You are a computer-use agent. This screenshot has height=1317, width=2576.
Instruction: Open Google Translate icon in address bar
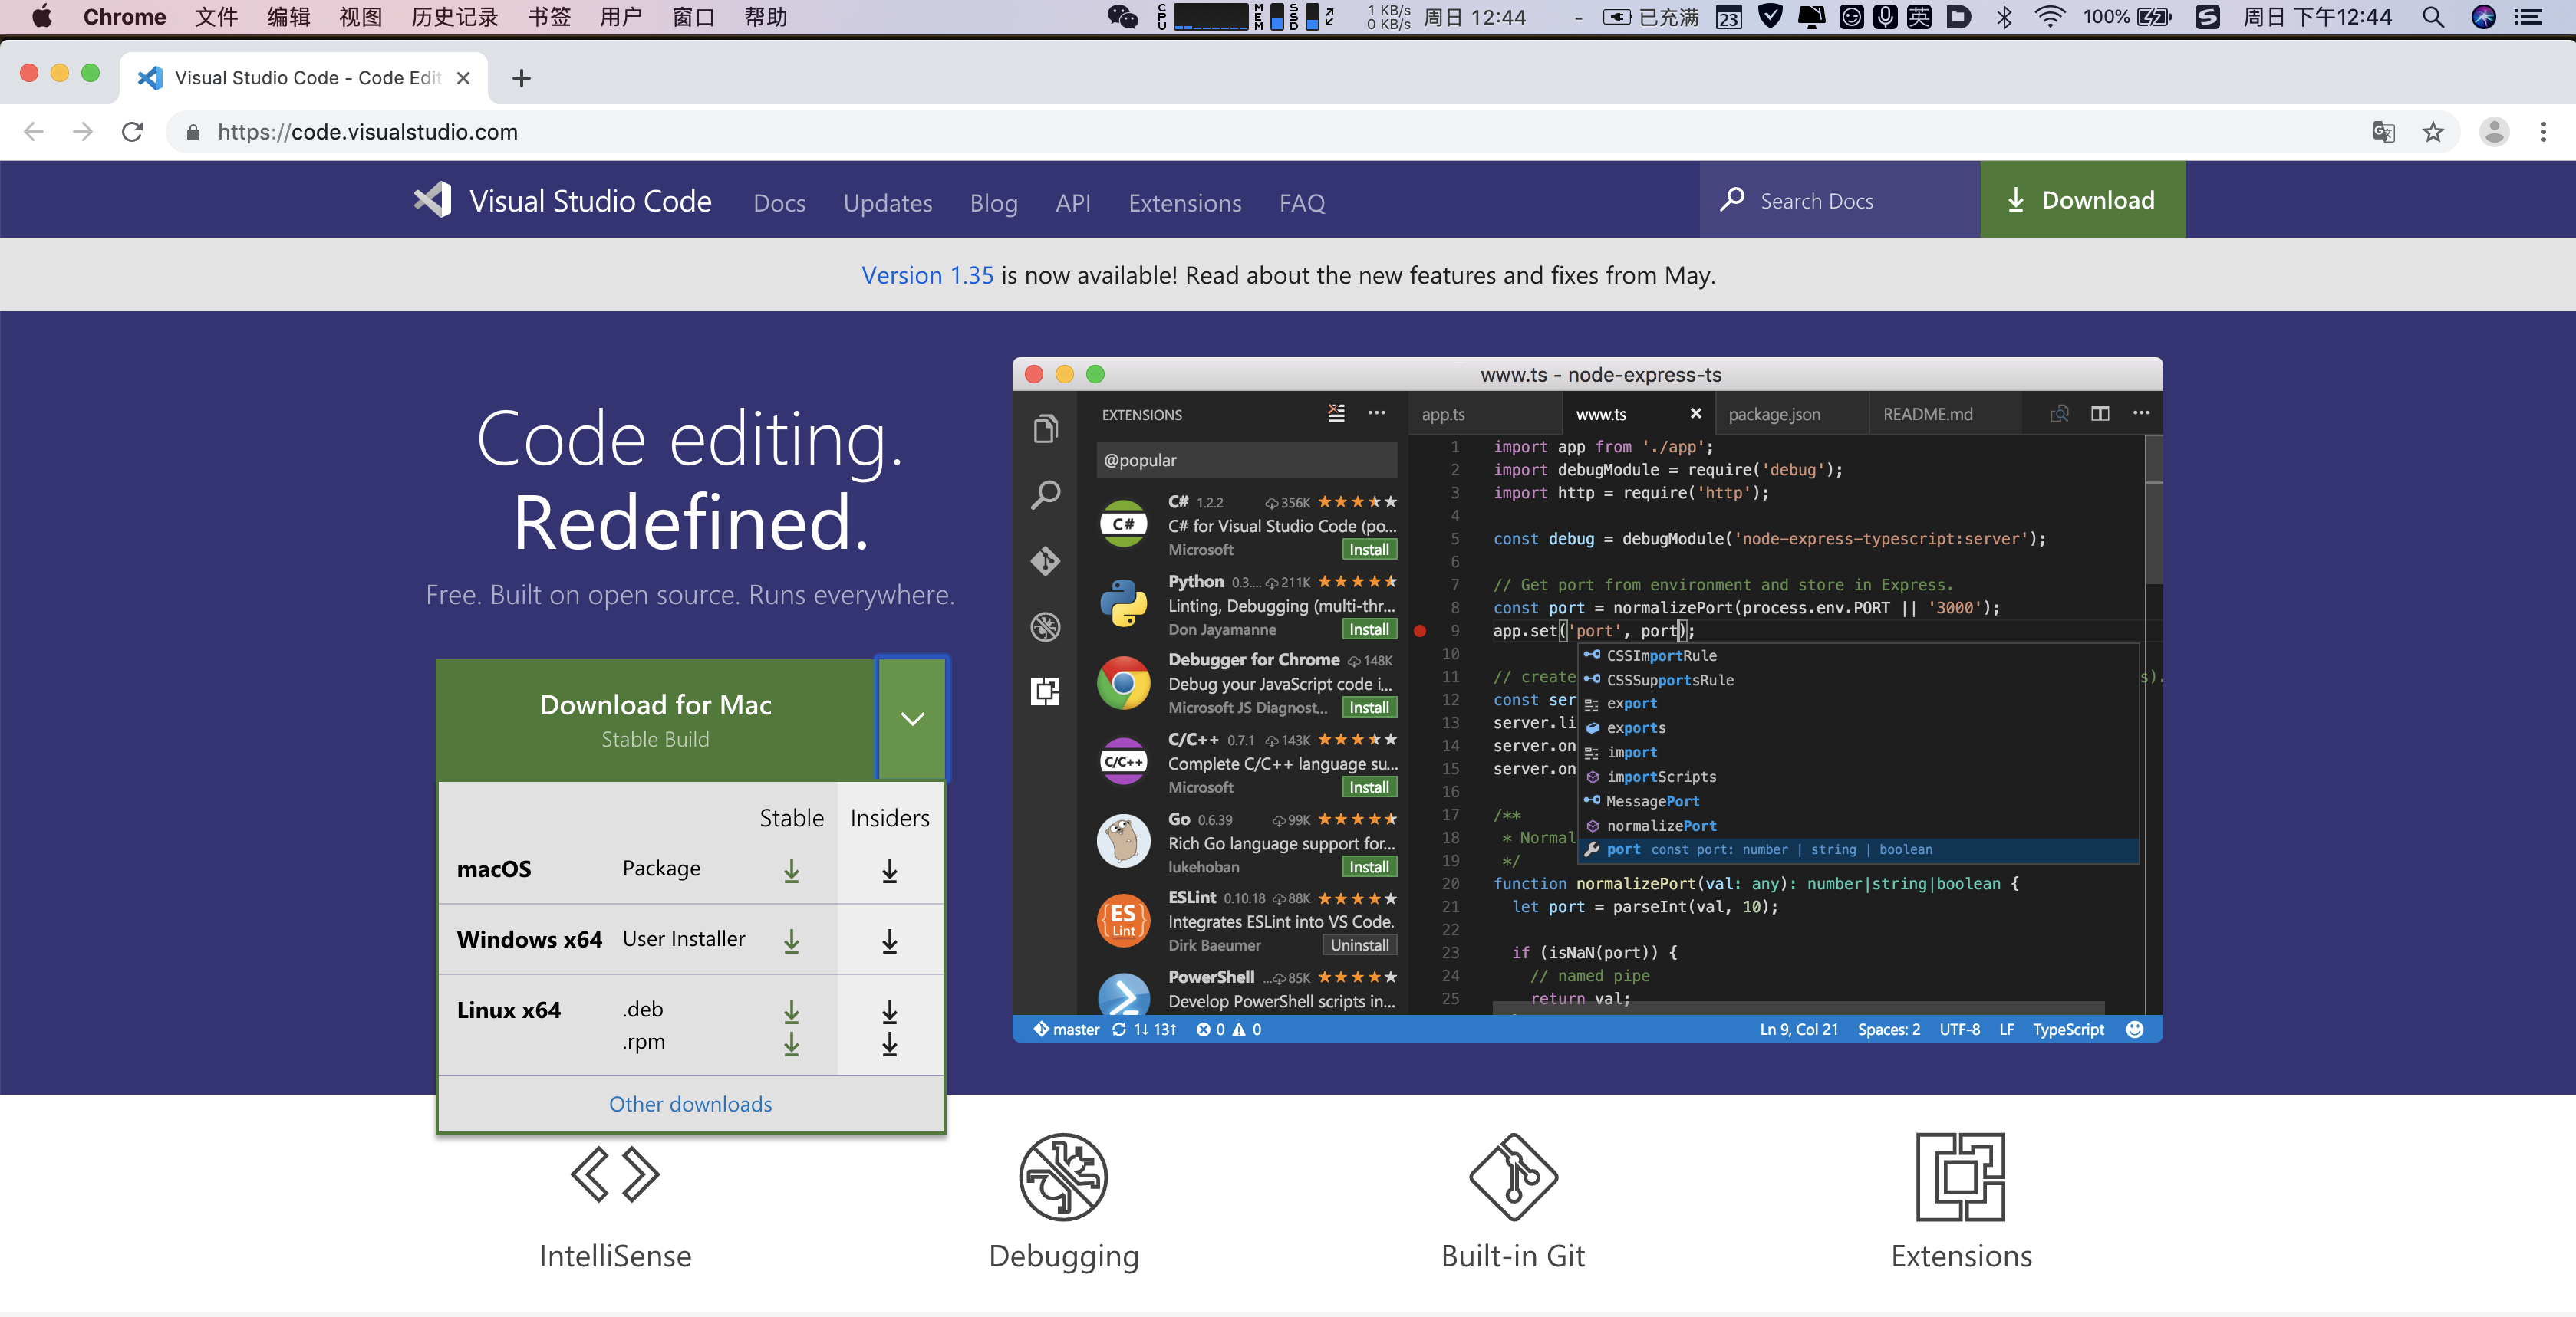(x=2383, y=132)
